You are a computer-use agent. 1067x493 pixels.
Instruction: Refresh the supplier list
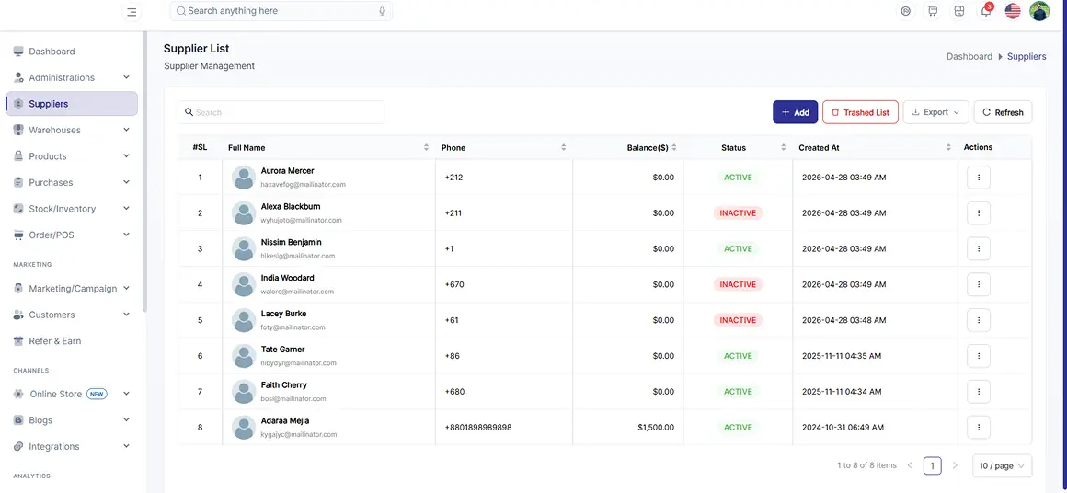[x=1003, y=112]
